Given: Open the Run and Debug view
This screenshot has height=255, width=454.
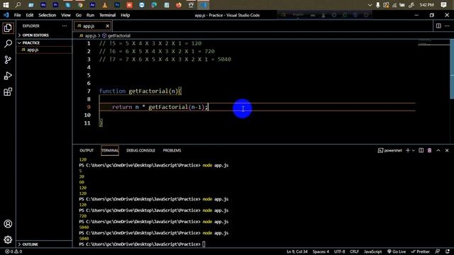Looking at the screenshot, I should tap(8, 76).
